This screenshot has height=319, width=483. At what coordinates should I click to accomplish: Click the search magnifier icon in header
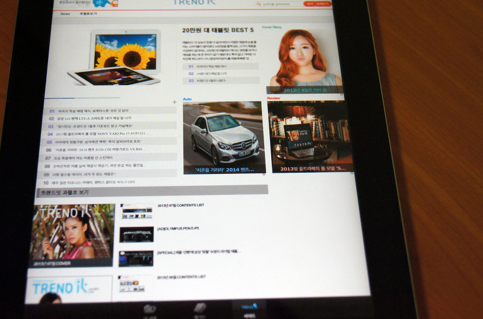(x=259, y=4)
